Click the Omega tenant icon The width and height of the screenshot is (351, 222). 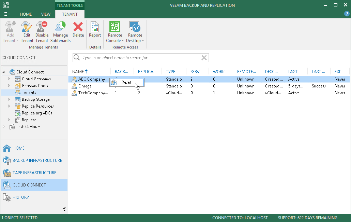[74, 86]
